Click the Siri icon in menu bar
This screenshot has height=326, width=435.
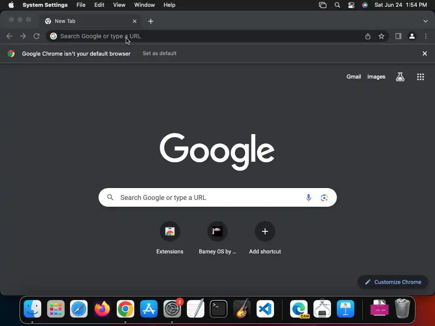coord(364,5)
